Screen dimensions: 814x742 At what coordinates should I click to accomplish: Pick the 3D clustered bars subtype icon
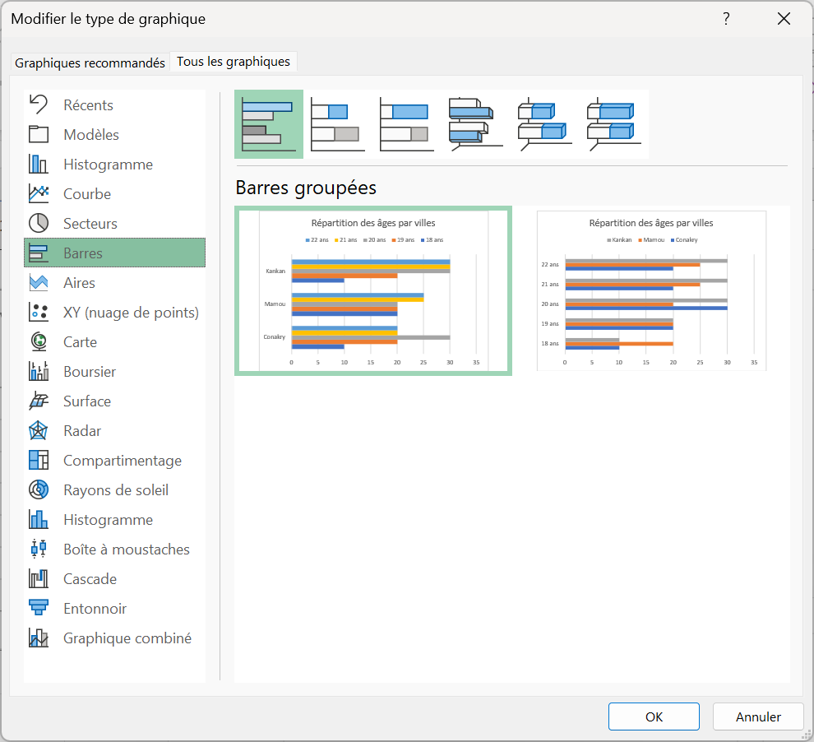tap(475, 124)
